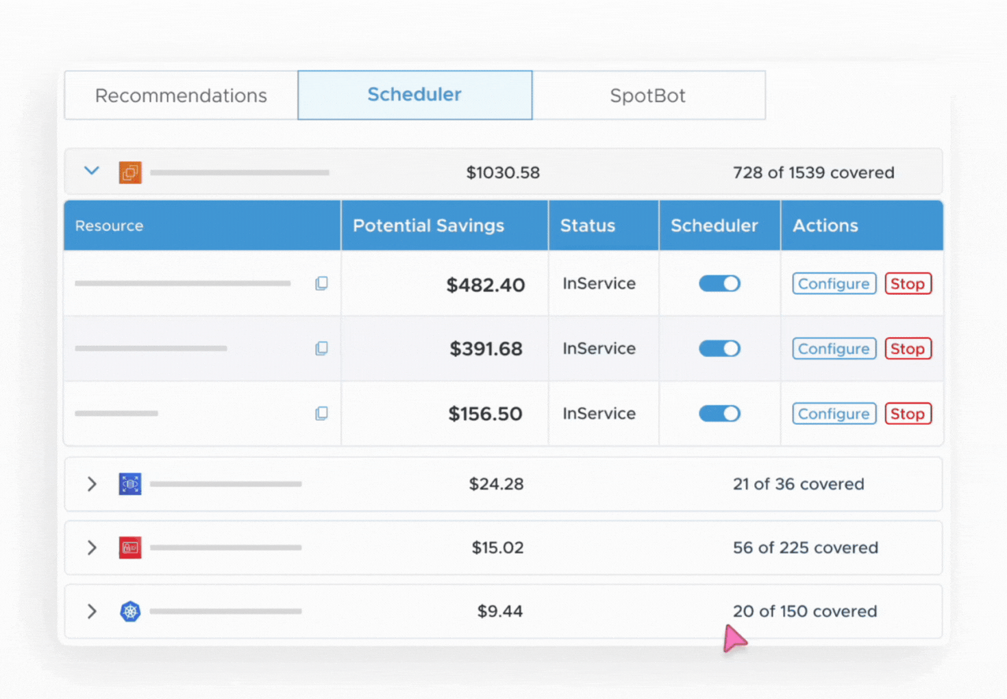
Task: Configure the $391.68 resource
Action: pyautogui.click(x=834, y=349)
